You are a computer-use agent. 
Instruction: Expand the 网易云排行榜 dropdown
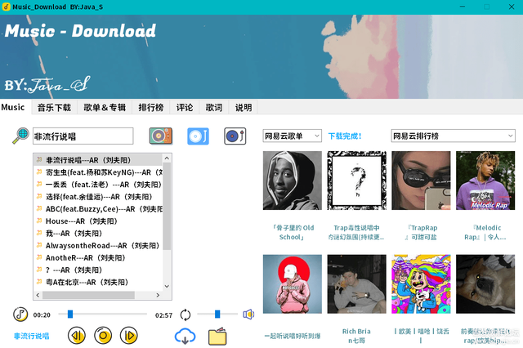[x=453, y=136]
